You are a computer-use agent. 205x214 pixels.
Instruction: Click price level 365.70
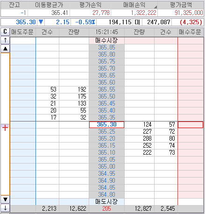(x=106, y=69)
